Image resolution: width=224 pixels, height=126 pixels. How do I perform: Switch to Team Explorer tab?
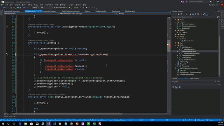(x=194, y=78)
